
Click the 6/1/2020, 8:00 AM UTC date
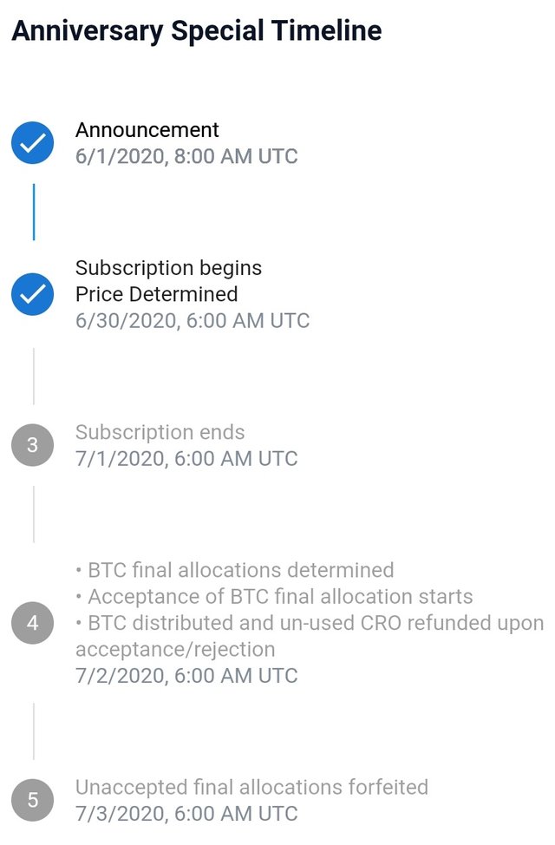tap(186, 156)
